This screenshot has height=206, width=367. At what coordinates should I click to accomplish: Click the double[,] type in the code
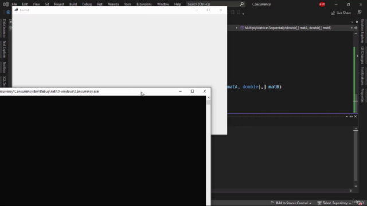tap(254, 86)
